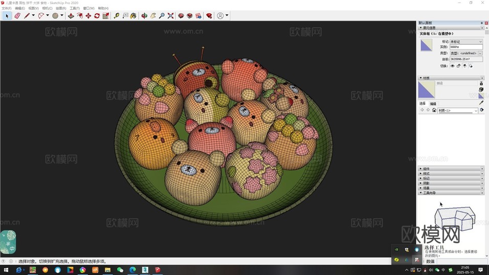The height and width of the screenshot is (275, 489).
Task: Open the material details arrow menu
Action: coord(482,110)
